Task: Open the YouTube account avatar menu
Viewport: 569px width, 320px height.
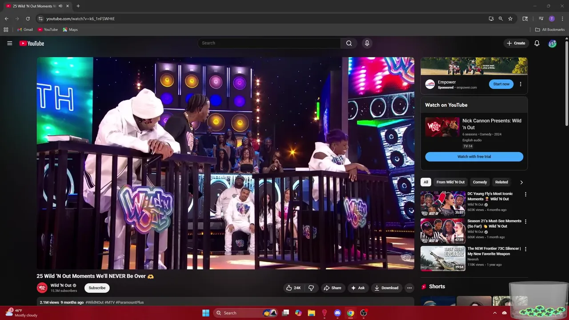Action: coord(552,43)
